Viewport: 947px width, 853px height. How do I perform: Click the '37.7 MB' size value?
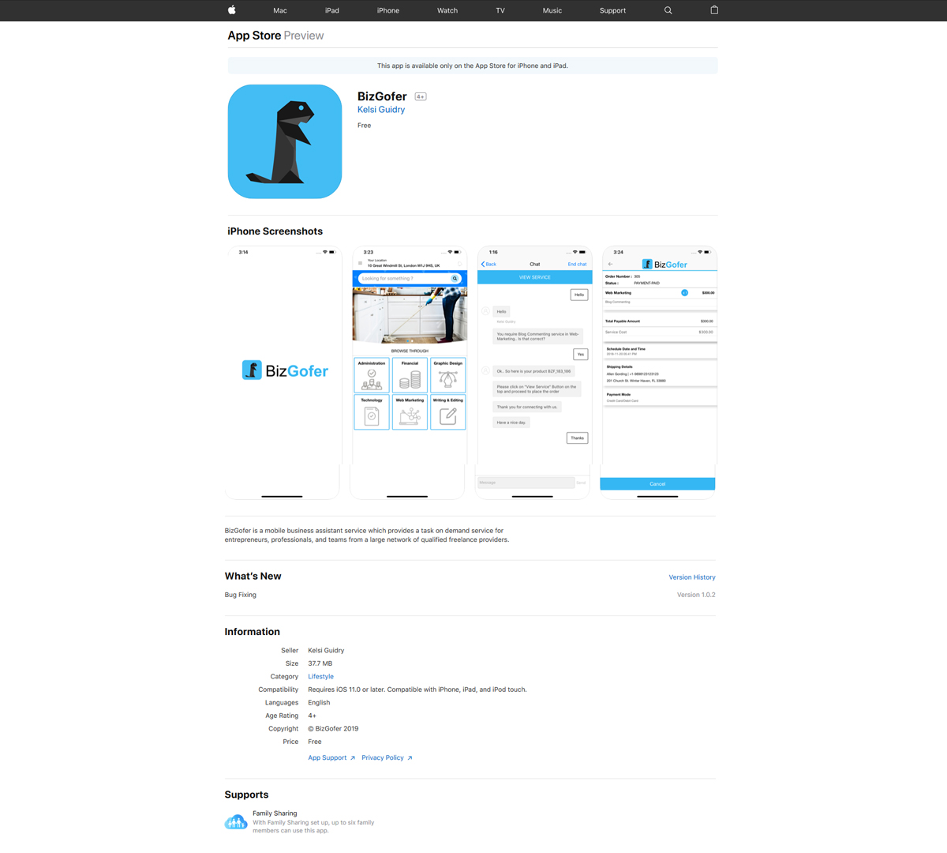320,663
